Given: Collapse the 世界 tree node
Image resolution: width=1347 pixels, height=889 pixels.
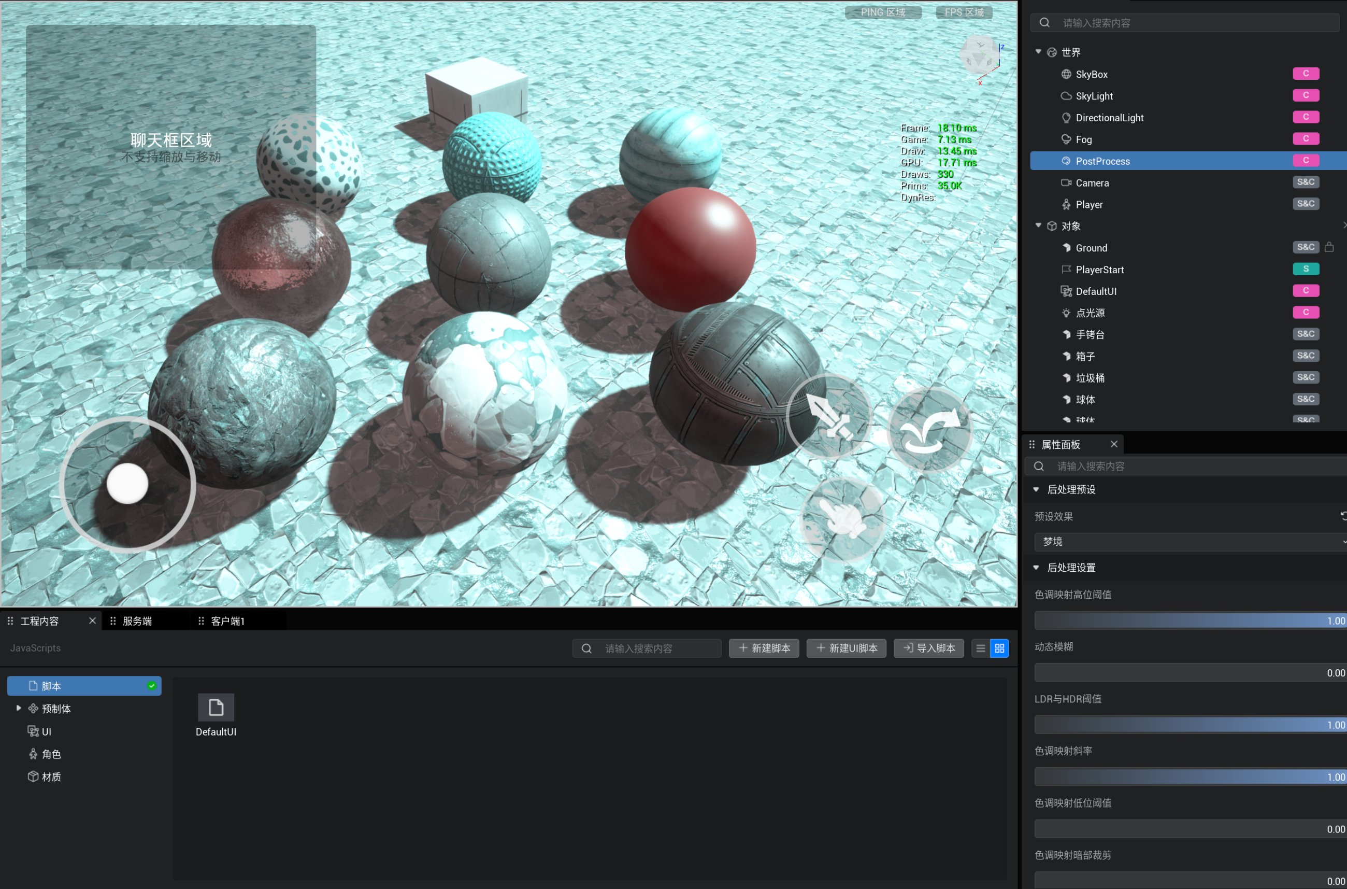Looking at the screenshot, I should point(1038,52).
